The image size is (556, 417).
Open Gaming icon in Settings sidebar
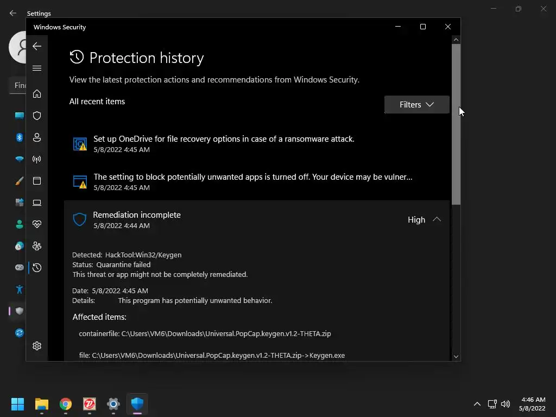coord(20,267)
